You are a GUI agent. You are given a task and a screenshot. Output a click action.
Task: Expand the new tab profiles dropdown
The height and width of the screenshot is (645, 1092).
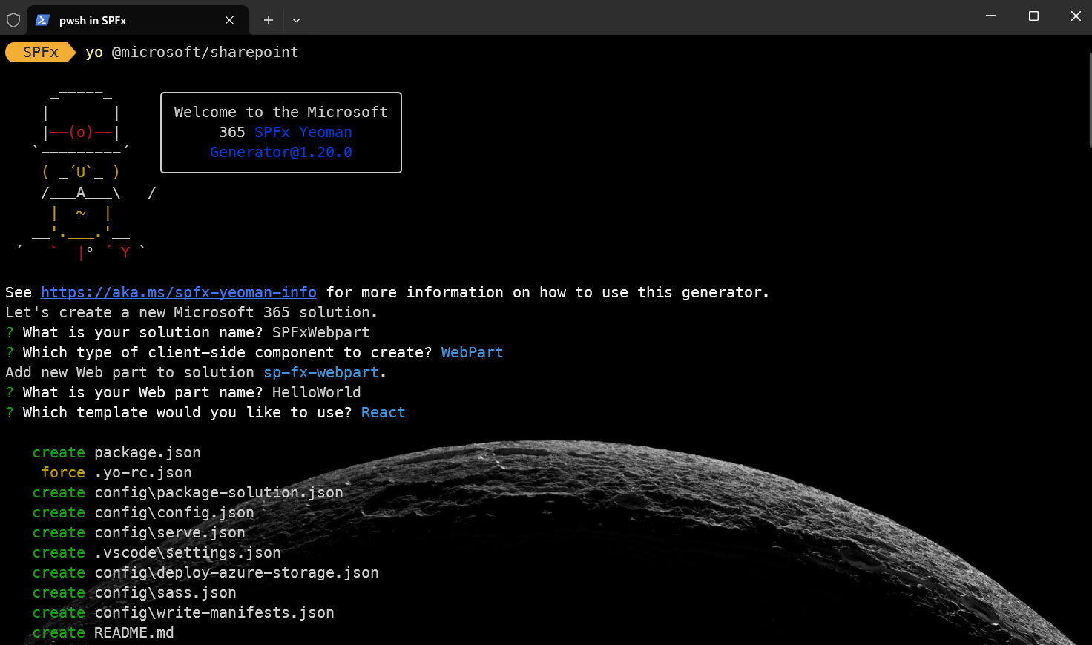[x=296, y=20]
